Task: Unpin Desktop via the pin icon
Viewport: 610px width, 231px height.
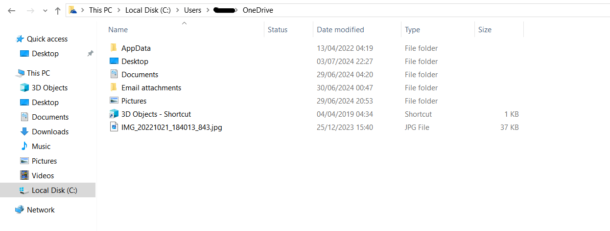Action: (90, 54)
